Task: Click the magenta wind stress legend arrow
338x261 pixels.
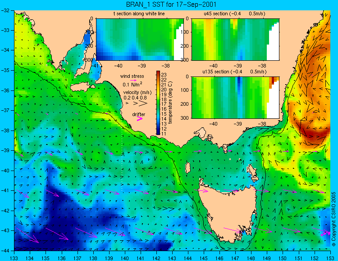Action: (x=133, y=80)
